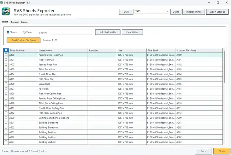This screenshot has width=231, height=155.
Task: Click the Size column header
Action: (132, 51)
